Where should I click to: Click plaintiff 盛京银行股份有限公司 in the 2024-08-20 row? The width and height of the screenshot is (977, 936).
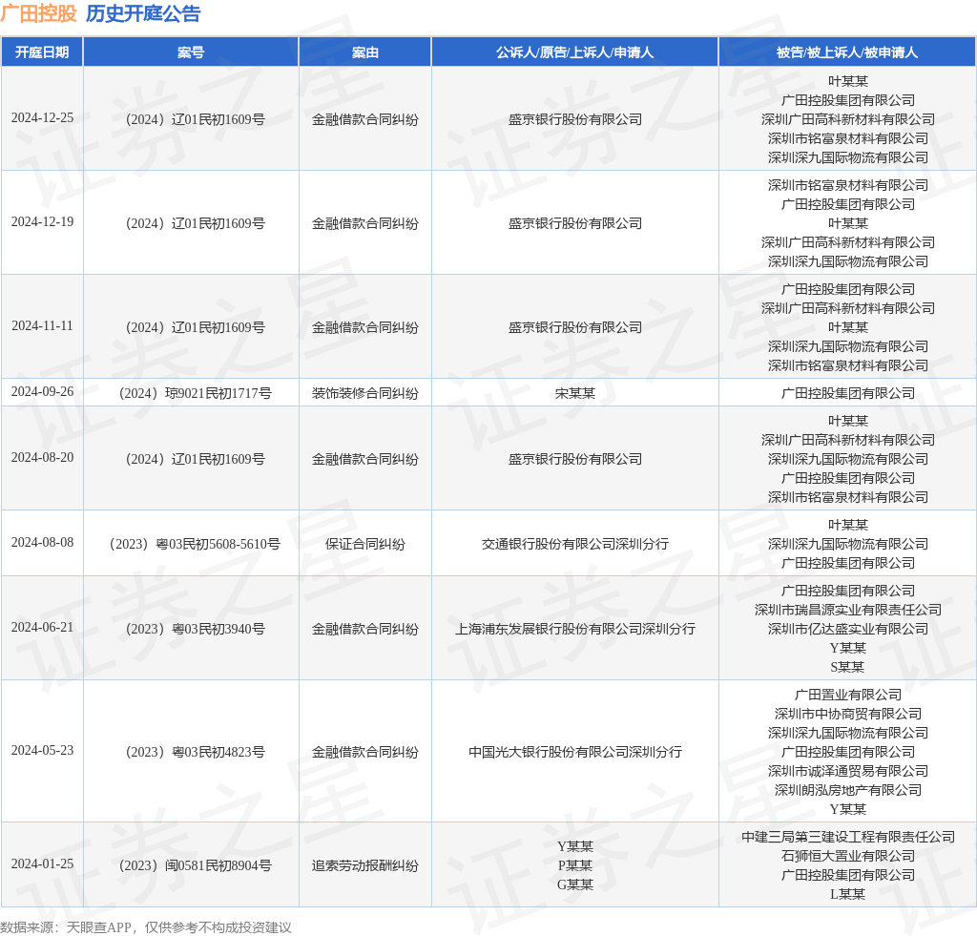tap(575, 459)
